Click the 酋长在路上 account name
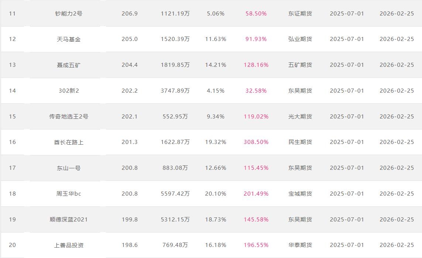The height and width of the screenshot is (258, 422). click(69, 142)
